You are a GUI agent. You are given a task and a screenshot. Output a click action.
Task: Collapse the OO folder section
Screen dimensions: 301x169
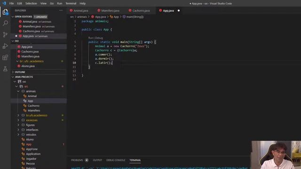click(13, 41)
